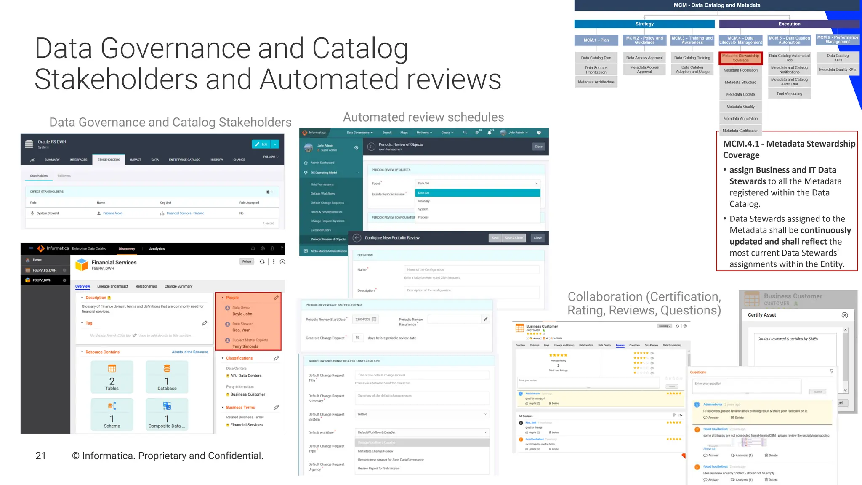Open the Database tile icon

[167, 369]
